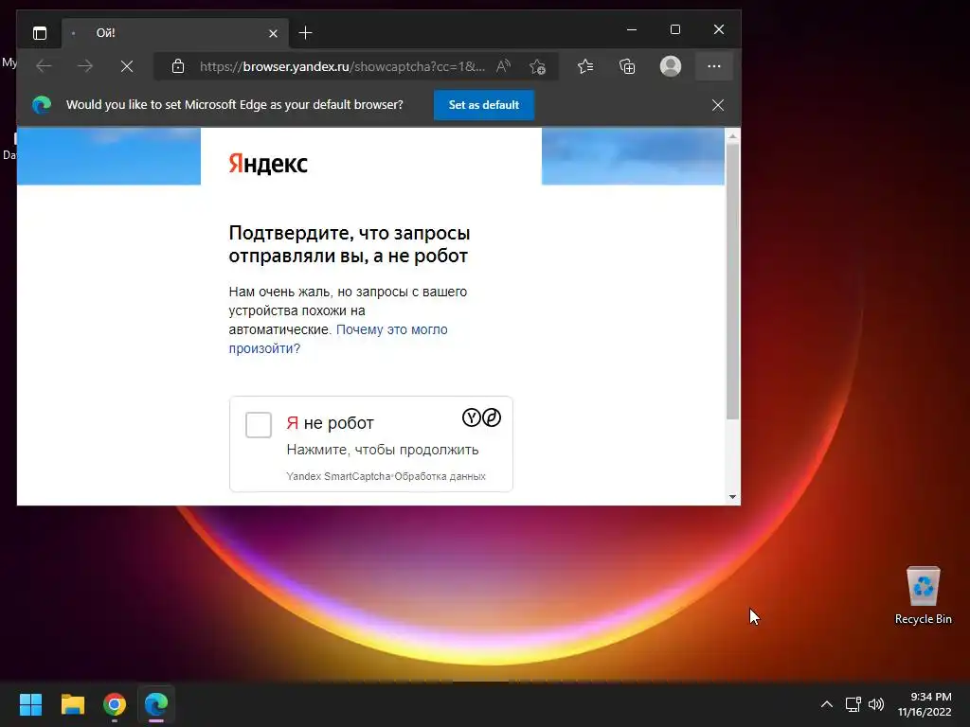Screen dimensions: 970x727
Task: Stop loading the page
Action: click(x=127, y=66)
